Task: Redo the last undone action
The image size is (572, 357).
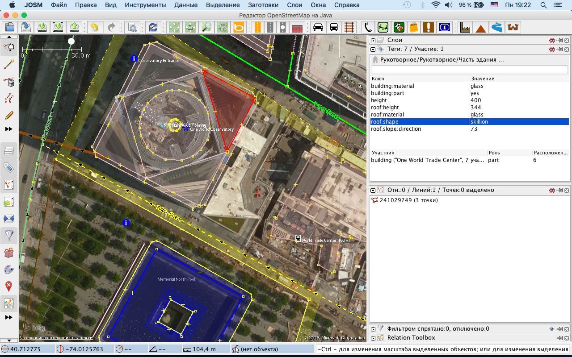Action: (x=111, y=27)
